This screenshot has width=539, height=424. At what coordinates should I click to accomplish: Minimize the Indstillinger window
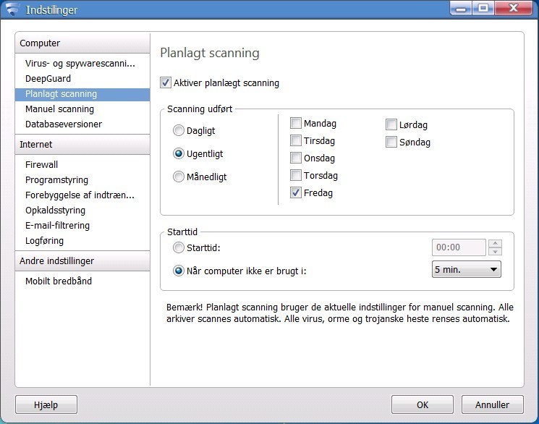pos(461,8)
